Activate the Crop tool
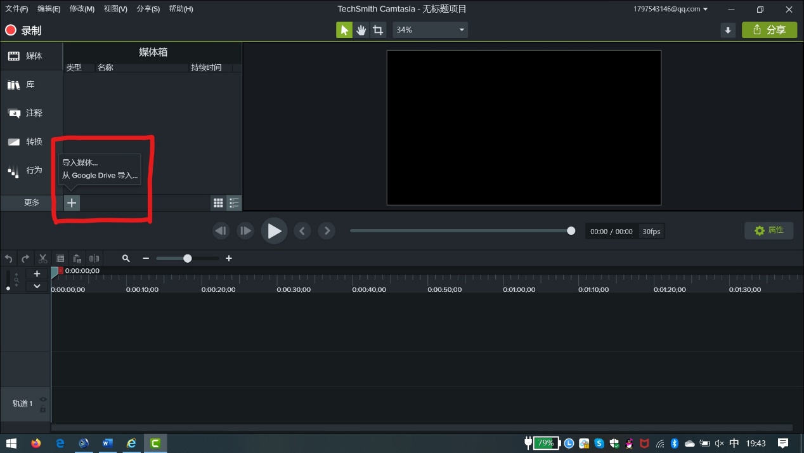Image resolution: width=804 pixels, height=453 pixels. click(x=378, y=30)
